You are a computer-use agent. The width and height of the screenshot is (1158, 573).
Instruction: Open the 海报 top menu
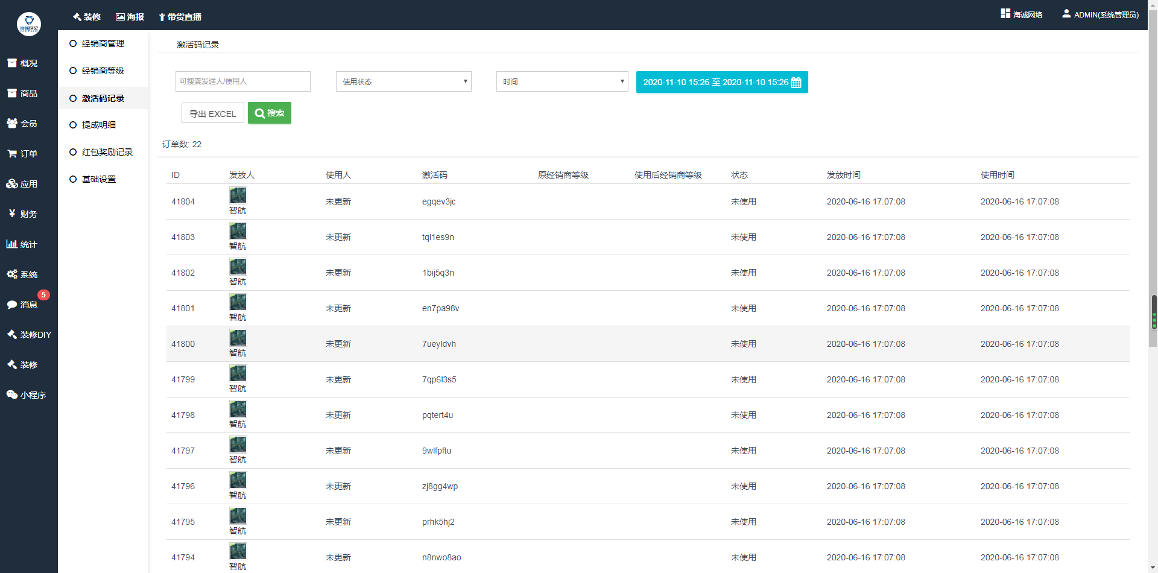[x=130, y=17]
